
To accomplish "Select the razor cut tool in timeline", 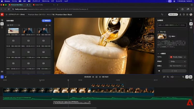I will pos(6,77).
